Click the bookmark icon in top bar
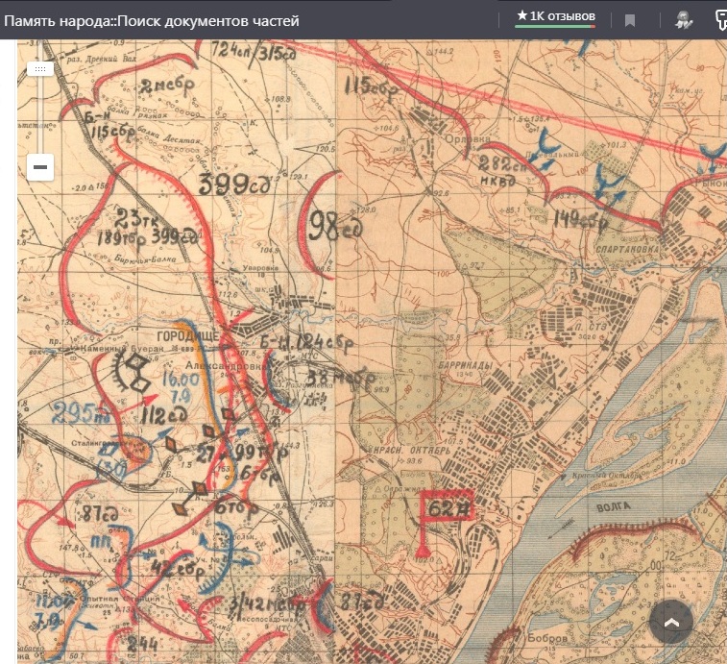Viewport: 727px width, 664px height. (630, 19)
